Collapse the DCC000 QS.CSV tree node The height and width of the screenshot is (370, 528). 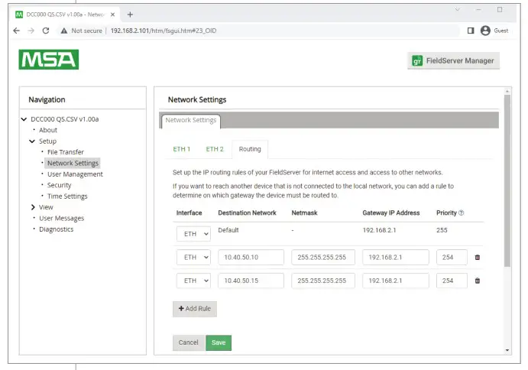pos(24,119)
